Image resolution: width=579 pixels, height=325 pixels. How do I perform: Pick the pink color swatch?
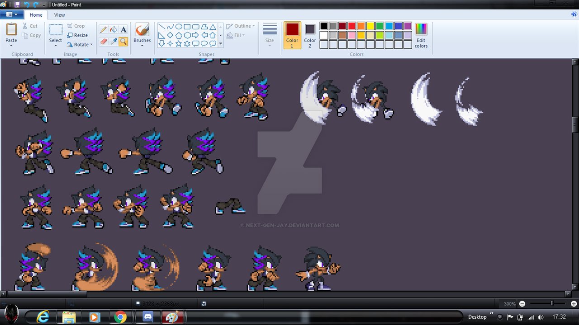352,35
